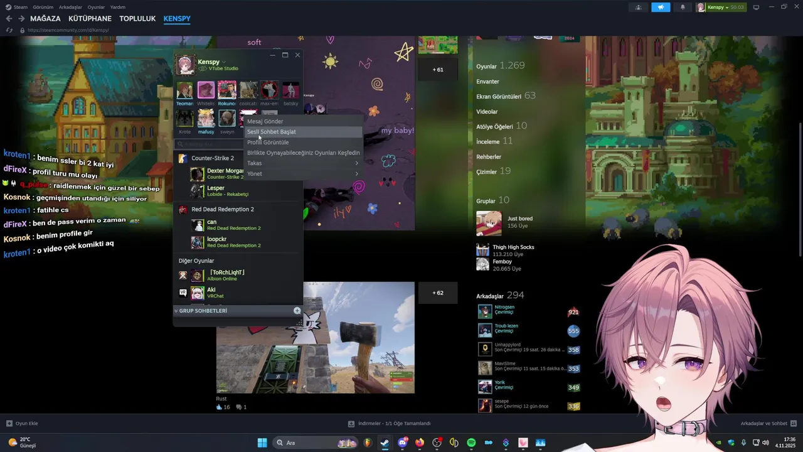Open Discord from the taskbar
The image size is (803, 452).
pos(403,443)
